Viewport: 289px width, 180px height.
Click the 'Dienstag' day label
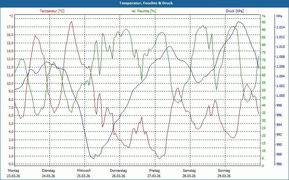point(48,171)
